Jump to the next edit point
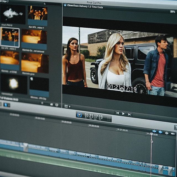The image size is (177, 177). coord(129,114)
